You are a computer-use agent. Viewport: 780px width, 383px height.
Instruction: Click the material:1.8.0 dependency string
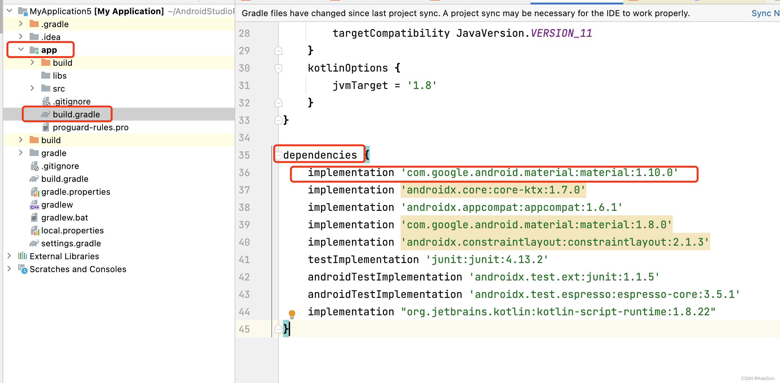536,225
